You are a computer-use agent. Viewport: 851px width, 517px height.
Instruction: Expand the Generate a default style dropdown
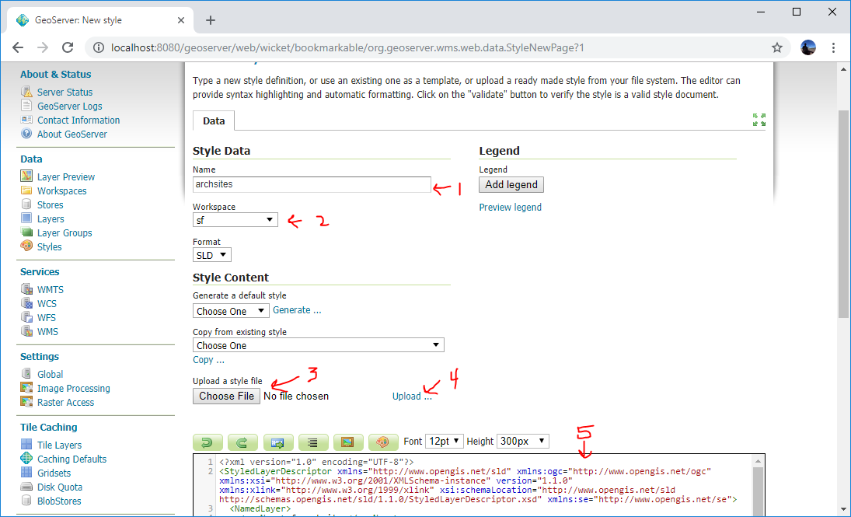(x=231, y=311)
